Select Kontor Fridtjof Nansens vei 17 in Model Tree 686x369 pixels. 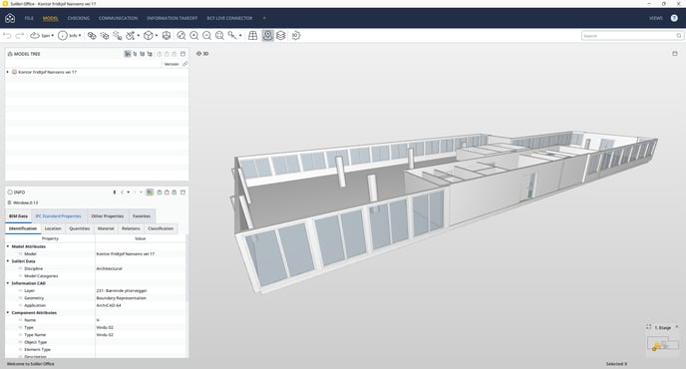(x=47, y=72)
